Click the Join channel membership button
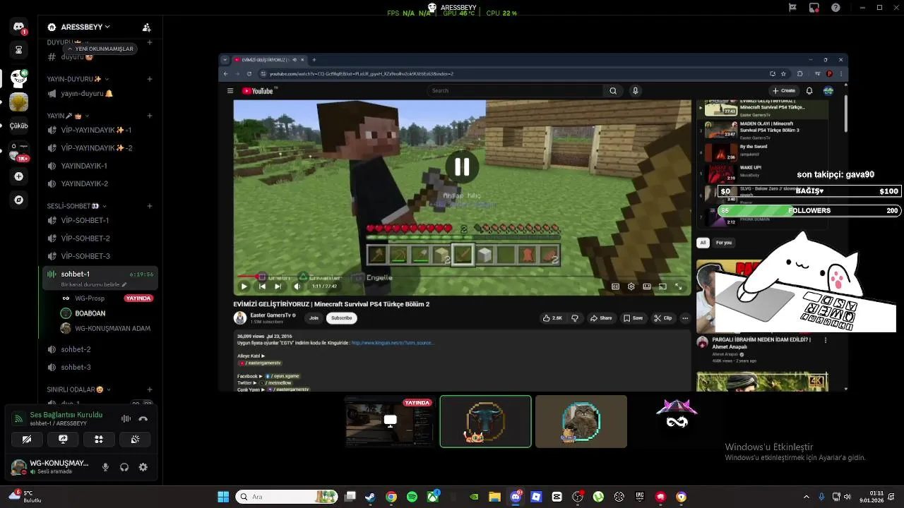The width and height of the screenshot is (904, 508). pos(314,318)
